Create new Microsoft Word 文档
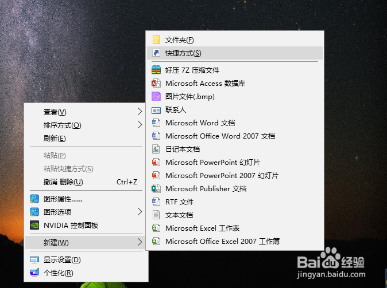 point(235,123)
